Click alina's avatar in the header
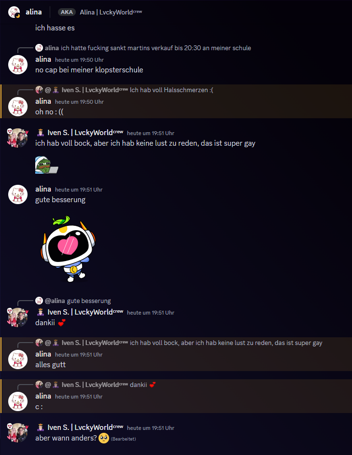Viewport: 352px width, 455px height. pyautogui.click(x=14, y=12)
